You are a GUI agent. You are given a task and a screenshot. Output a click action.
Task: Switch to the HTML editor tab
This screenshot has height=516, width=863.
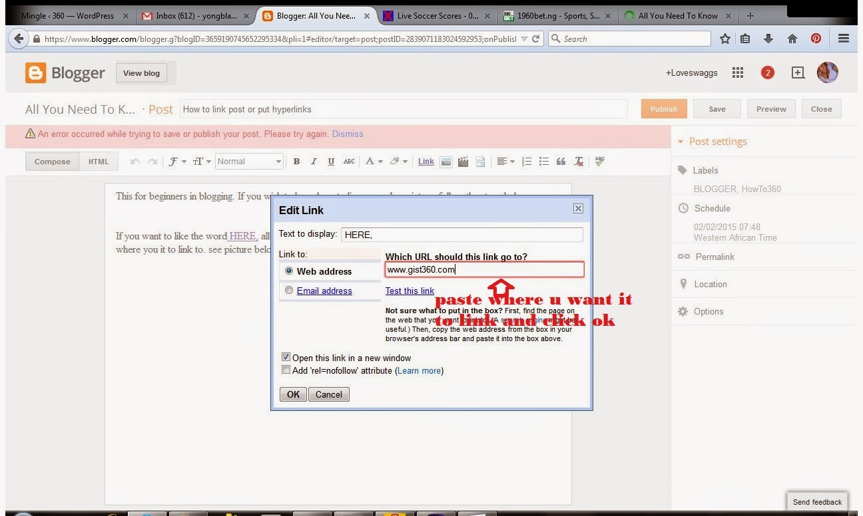tap(99, 162)
